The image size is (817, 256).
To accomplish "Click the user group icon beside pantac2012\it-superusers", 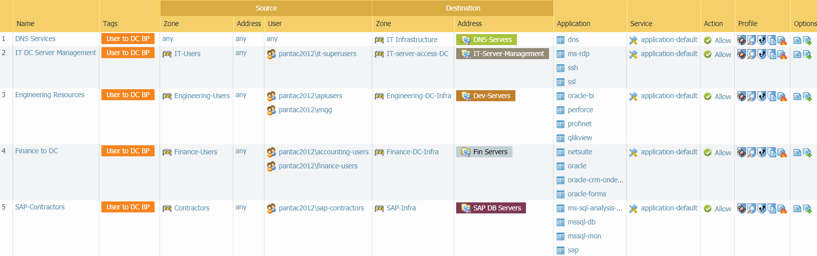I will point(271,54).
